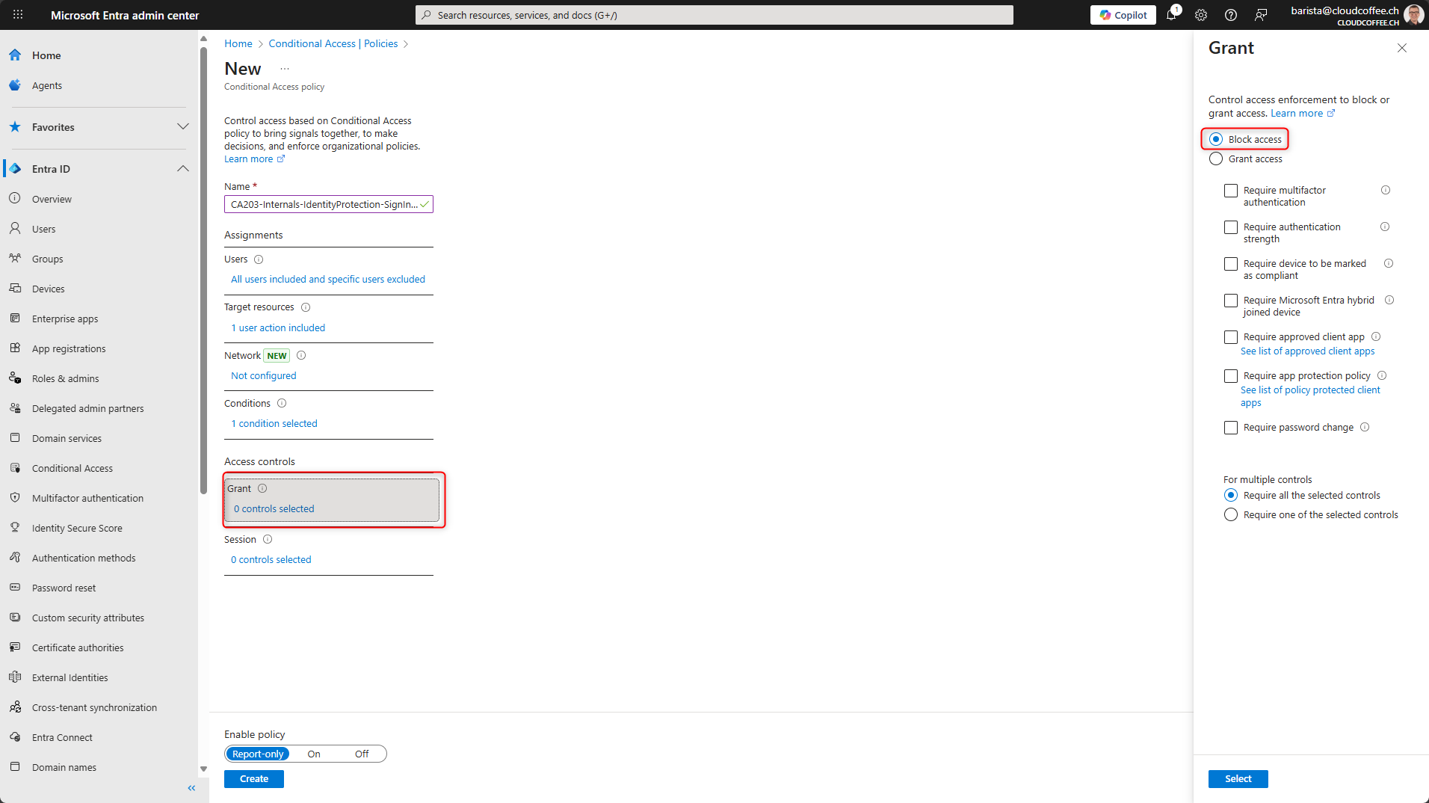Set Enable policy to On

pos(314,754)
